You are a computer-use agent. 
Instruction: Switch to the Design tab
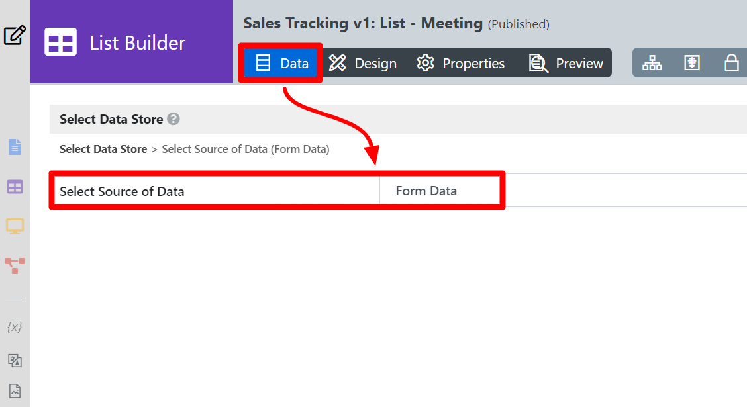(x=362, y=63)
